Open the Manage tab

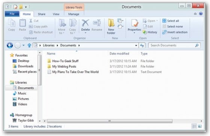tap(73, 14)
